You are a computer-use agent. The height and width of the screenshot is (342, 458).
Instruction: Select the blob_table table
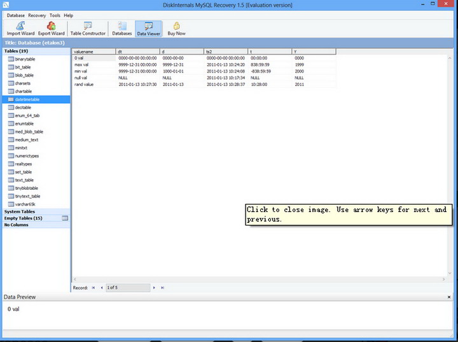click(x=24, y=75)
